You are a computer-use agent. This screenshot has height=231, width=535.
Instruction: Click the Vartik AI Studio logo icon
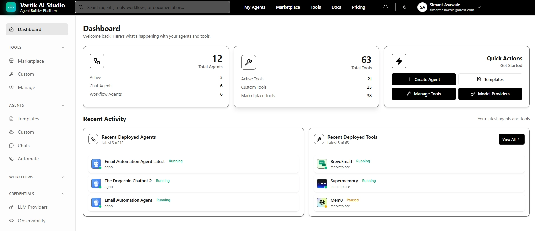pos(11,7)
